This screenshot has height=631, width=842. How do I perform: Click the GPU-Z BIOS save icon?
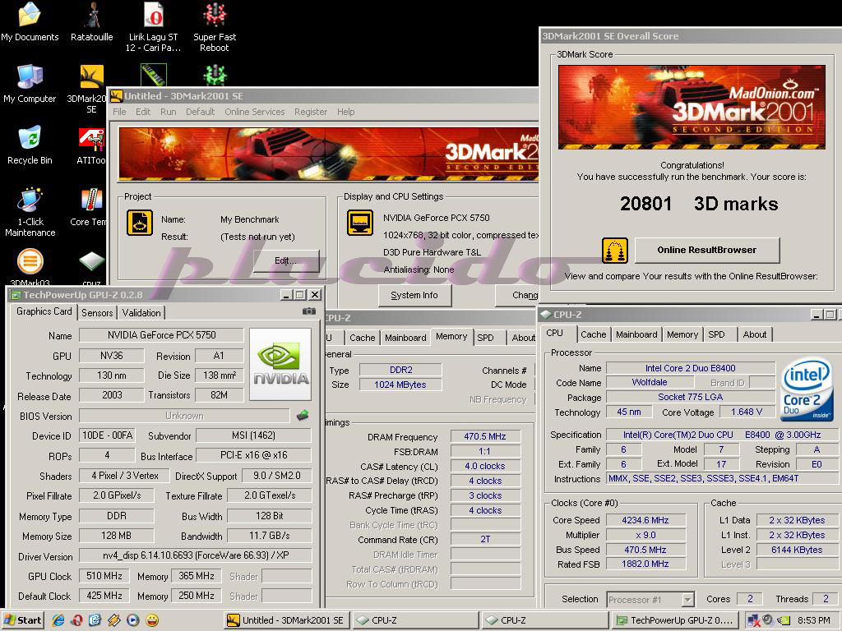[303, 415]
